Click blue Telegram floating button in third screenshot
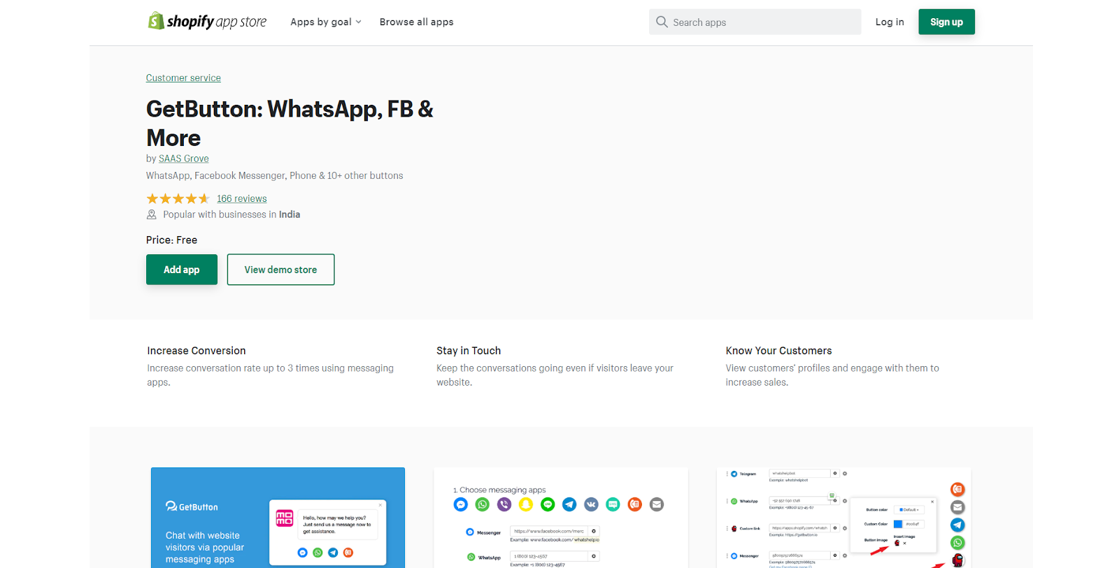Viewport: 1119px width, 568px height. [957, 525]
